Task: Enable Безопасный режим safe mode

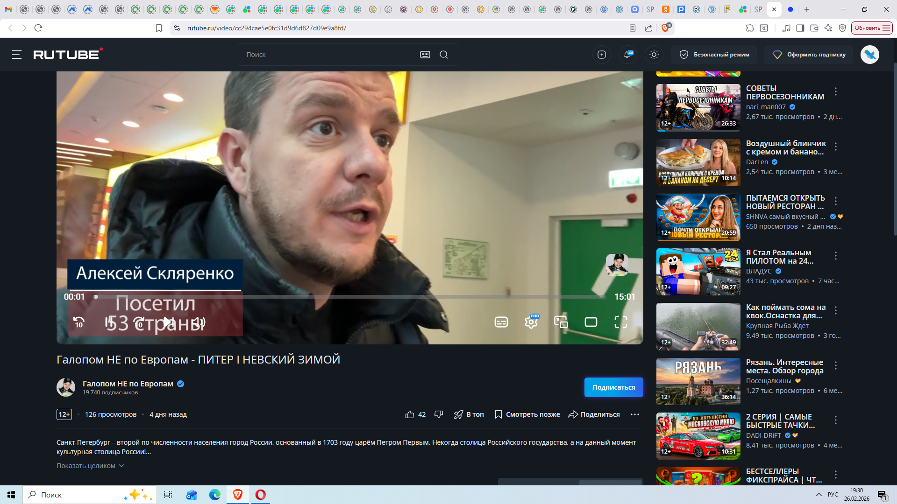Action: 714,55
